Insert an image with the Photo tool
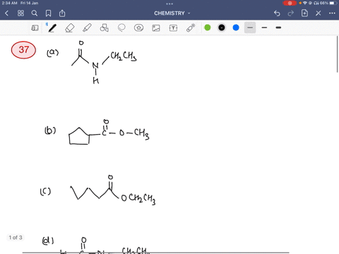This screenshot has height=254, width=339. [x=156, y=28]
